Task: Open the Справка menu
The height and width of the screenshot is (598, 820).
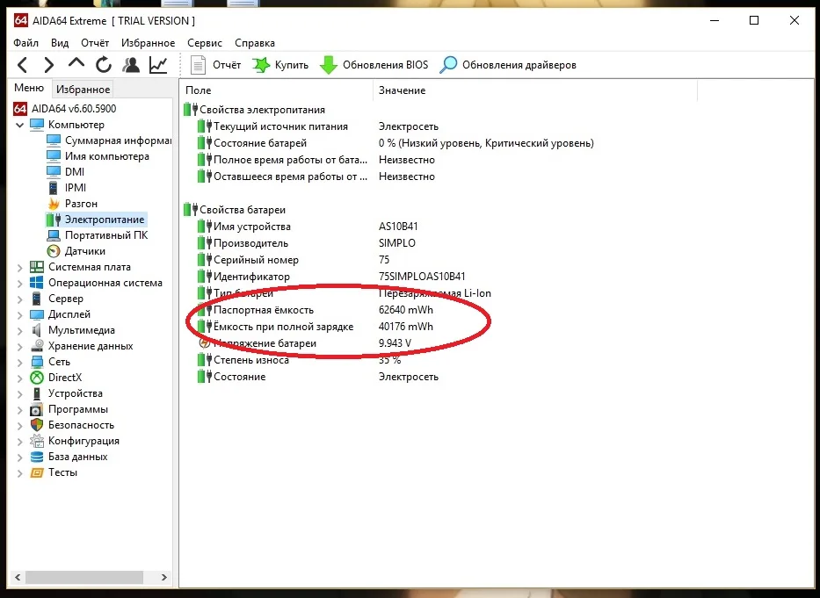Action: point(255,43)
